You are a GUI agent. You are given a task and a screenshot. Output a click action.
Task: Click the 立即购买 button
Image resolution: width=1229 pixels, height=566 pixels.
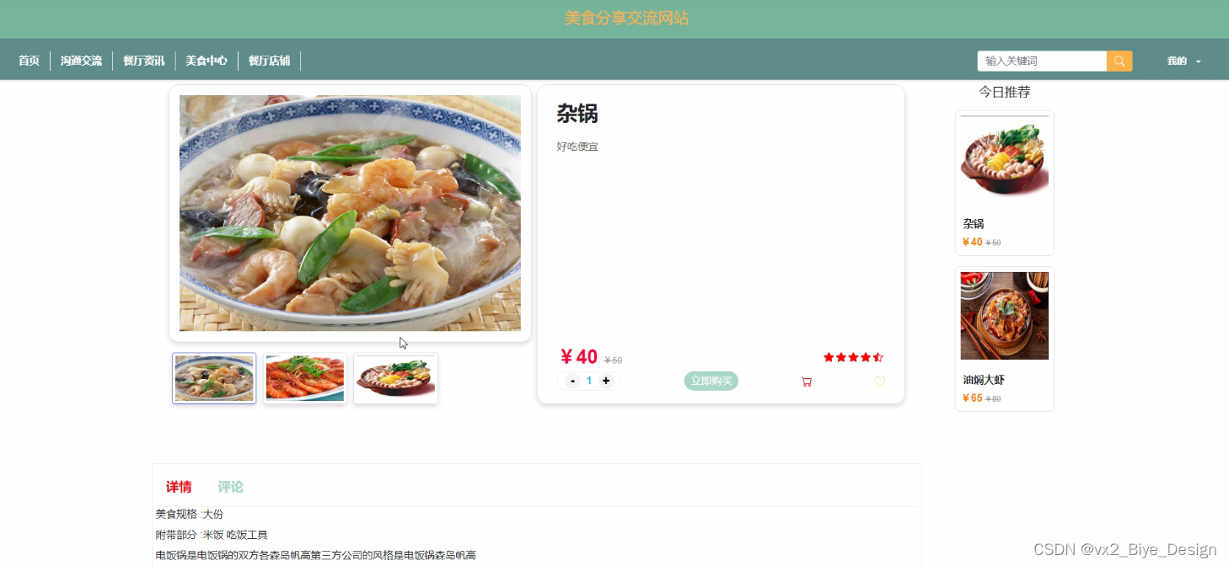point(711,381)
